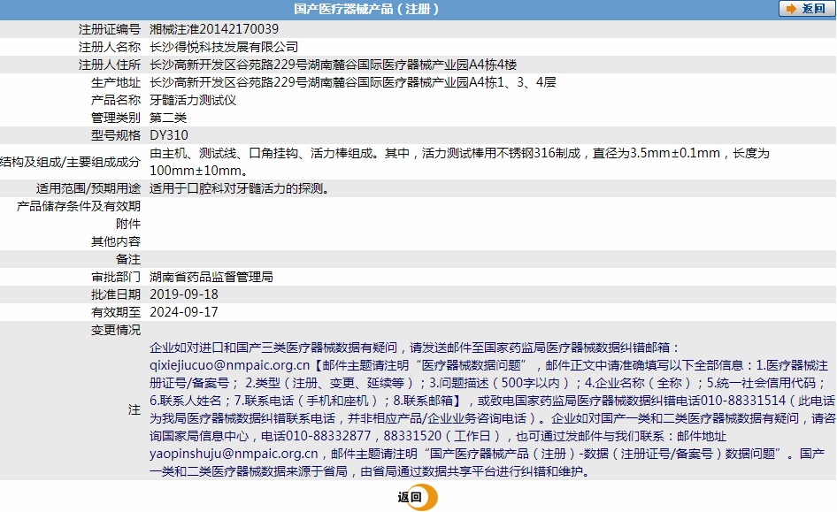
Task: Click product name 牙髓活力测试仪
Action: [x=193, y=100]
